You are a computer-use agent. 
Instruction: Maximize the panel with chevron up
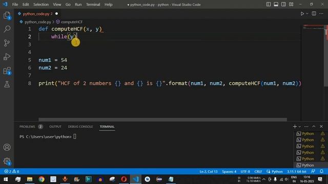[314, 126]
